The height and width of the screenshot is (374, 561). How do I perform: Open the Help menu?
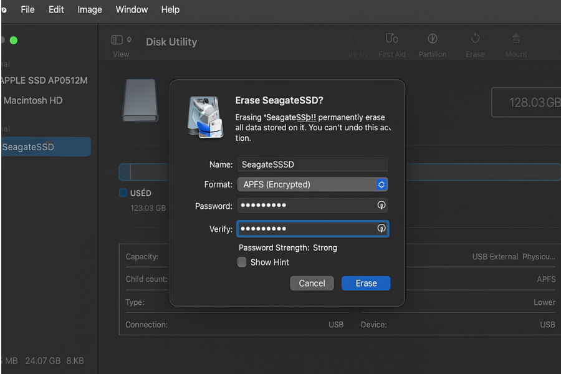coord(170,9)
